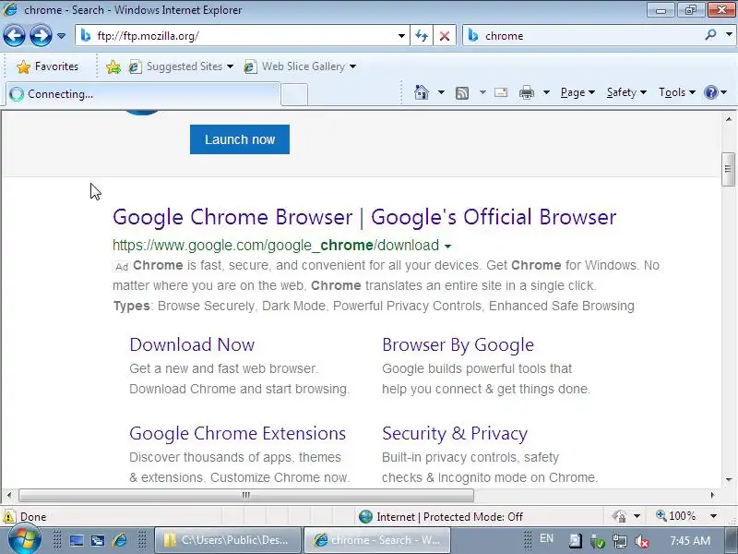Click the Refresh button next to address bar
Screen dimensions: 738x554
[422, 36]
